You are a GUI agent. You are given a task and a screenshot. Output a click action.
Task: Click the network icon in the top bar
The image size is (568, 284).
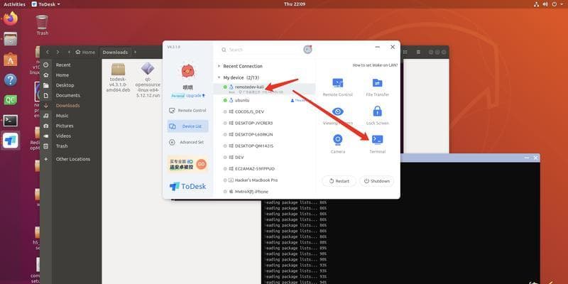click(x=537, y=4)
